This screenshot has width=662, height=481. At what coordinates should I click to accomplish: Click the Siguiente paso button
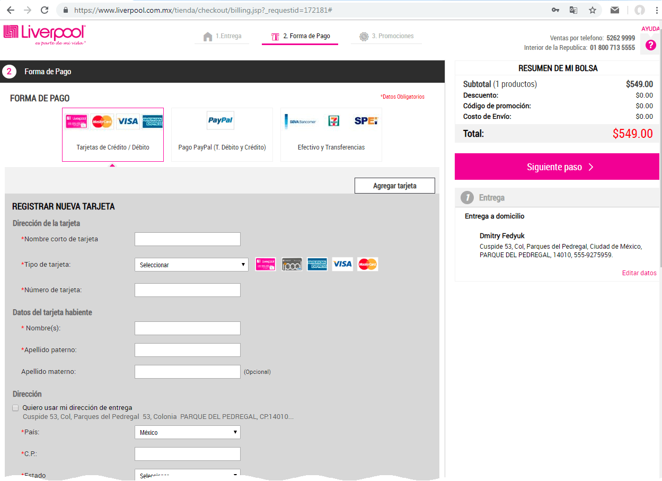point(557,167)
